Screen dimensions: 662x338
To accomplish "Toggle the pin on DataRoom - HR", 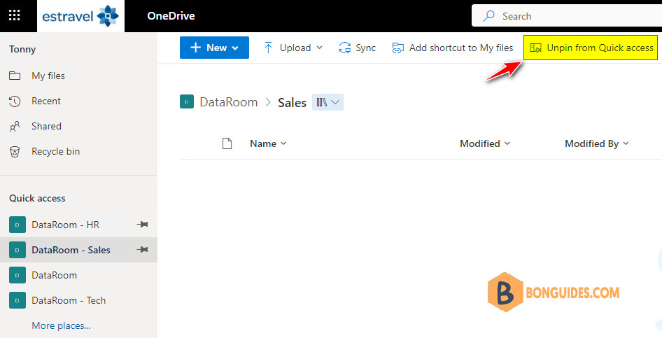I will [143, 225].
